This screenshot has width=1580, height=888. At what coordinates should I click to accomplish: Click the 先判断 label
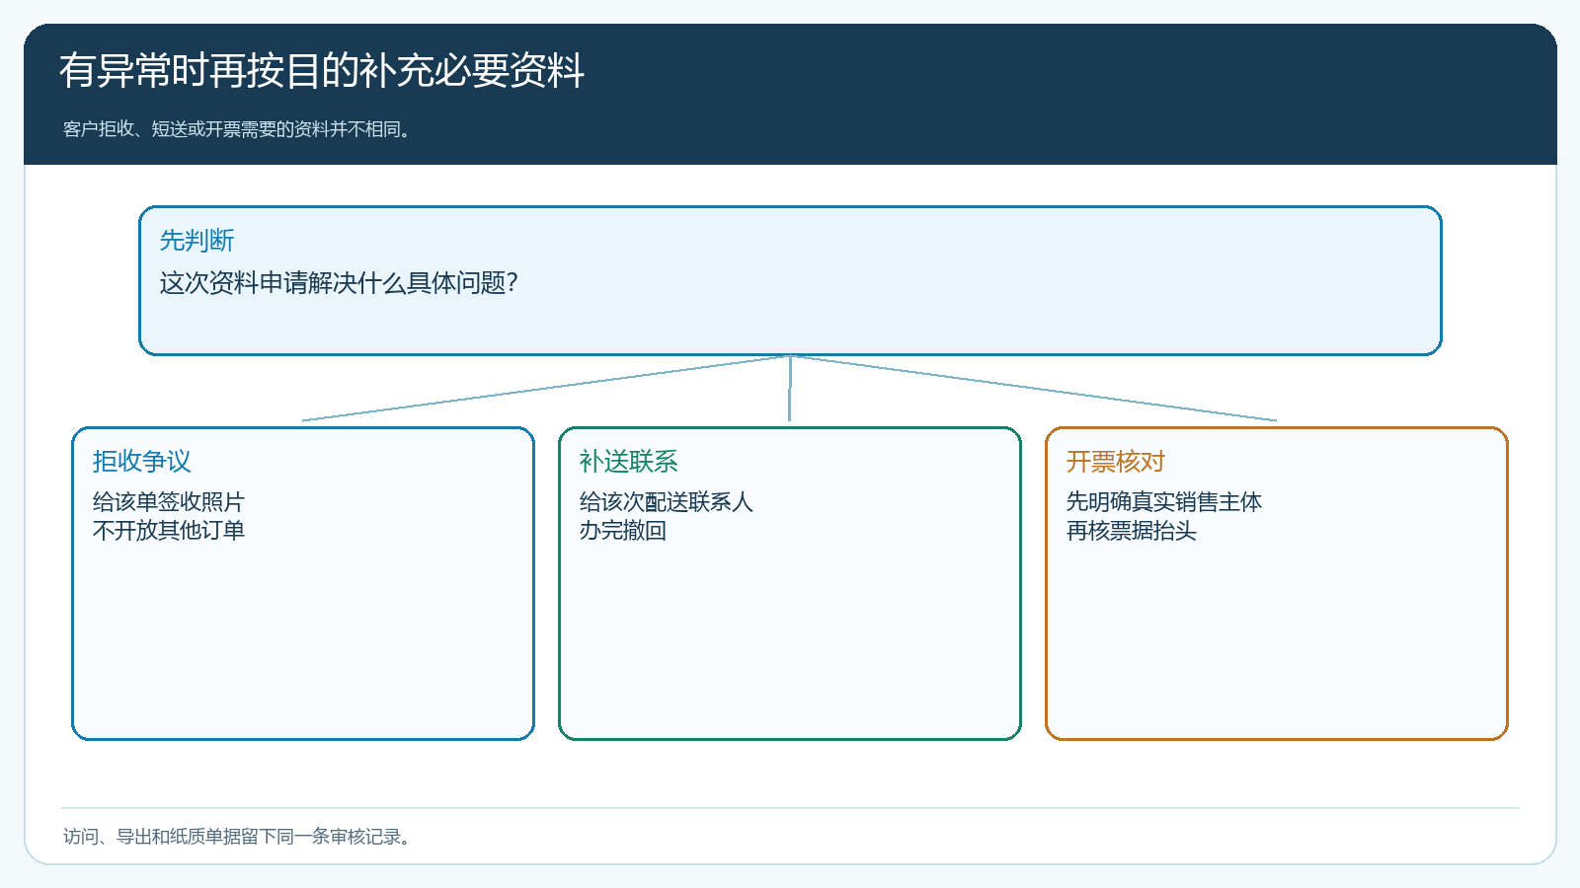(x=197, y=241)
